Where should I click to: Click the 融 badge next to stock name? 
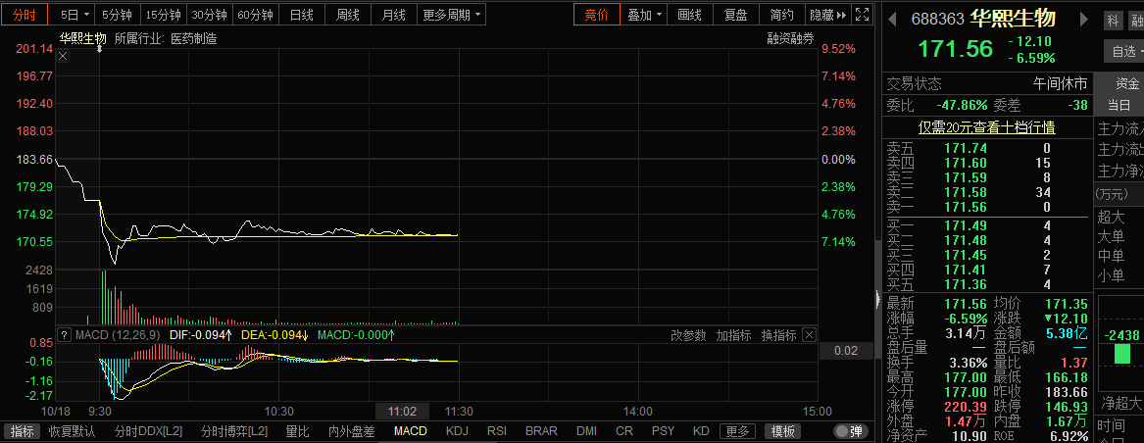point(1136,22)
